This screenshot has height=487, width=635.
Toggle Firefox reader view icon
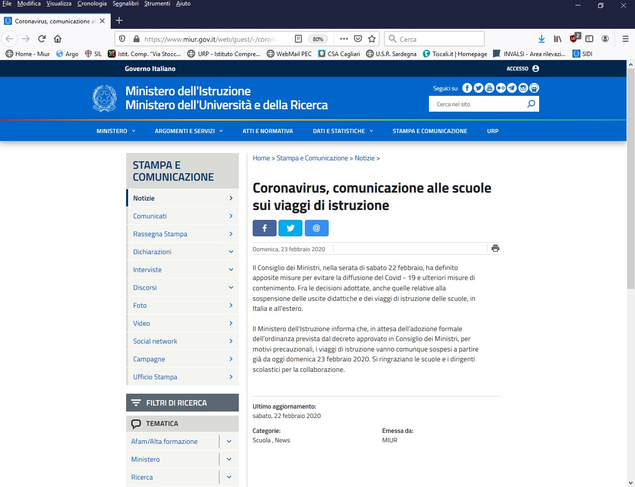[x=298, y=39]
